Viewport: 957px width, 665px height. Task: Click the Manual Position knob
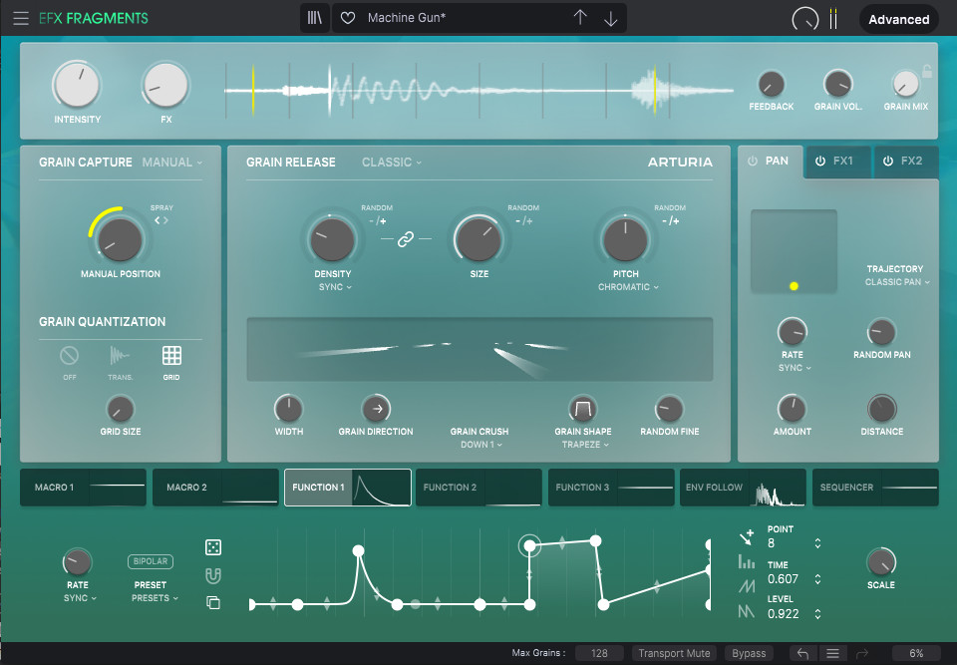pos(120,239)
